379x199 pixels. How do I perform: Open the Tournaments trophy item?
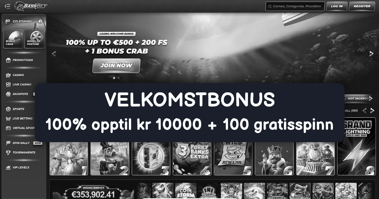(21, 153)
